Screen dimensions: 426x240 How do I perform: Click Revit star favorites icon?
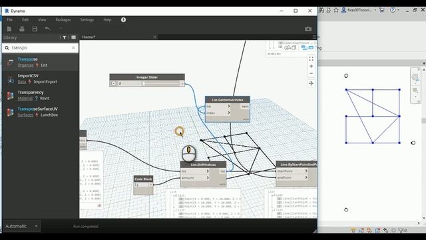(336, 10)
